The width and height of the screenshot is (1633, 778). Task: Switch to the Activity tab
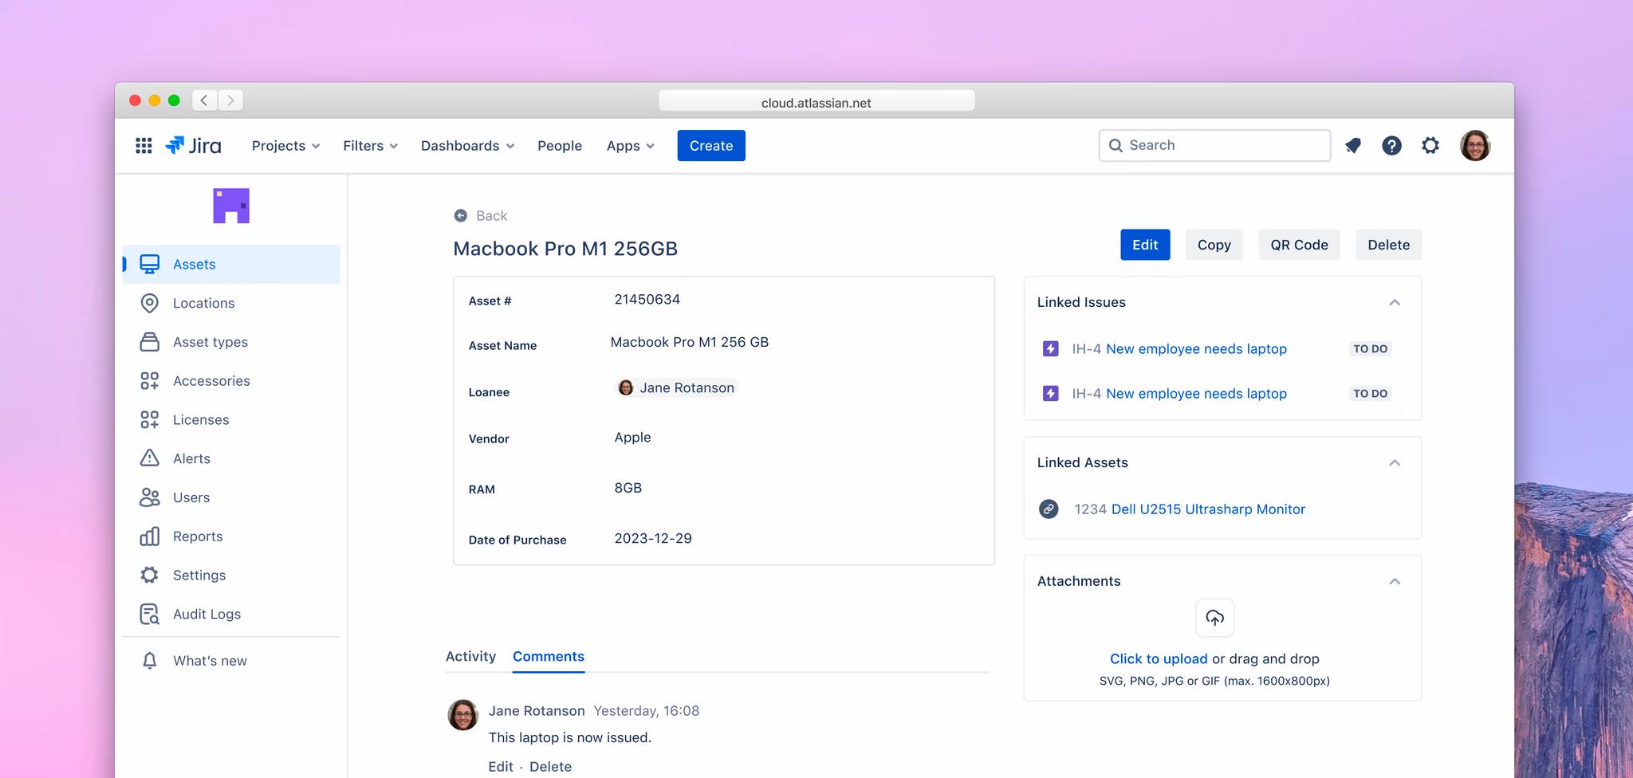470,656
